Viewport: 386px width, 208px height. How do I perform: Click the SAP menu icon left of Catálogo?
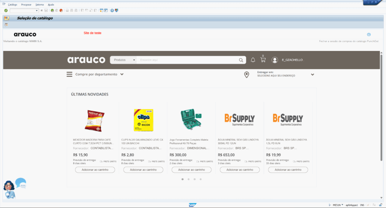pyautogui.click(x=4, y=4)
